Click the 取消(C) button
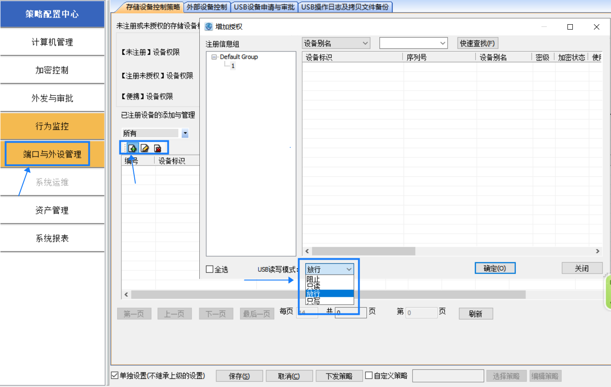The width and height of the screenshot is (611, 387). click(x=289, y=376)
